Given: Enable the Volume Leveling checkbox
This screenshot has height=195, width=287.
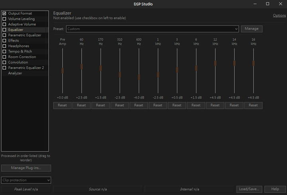Looking at the screenshot, I should (x=4, y=19).
